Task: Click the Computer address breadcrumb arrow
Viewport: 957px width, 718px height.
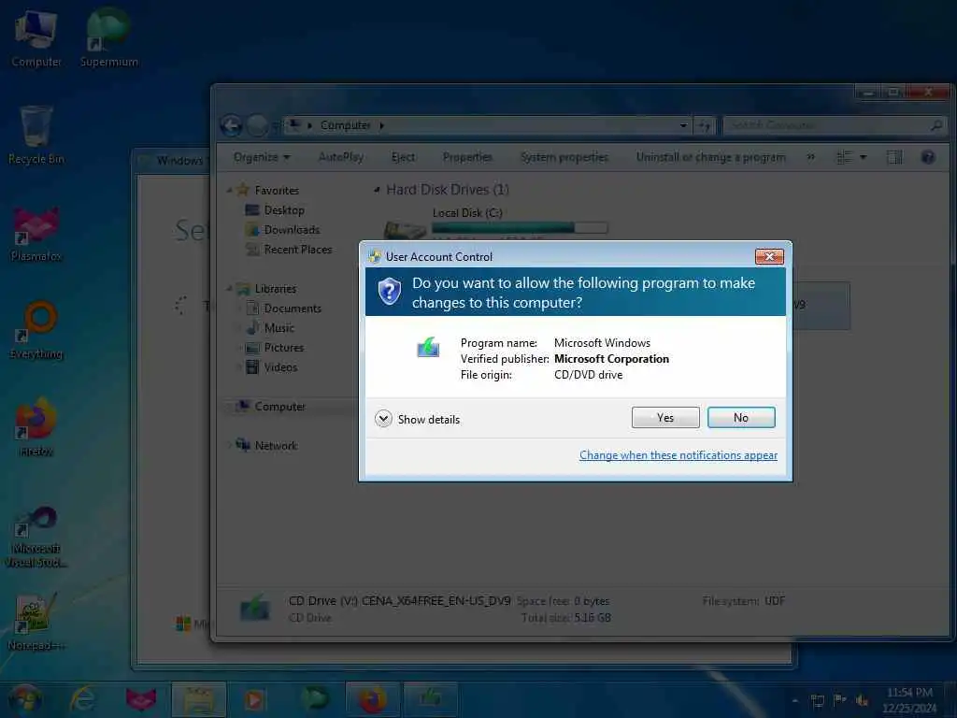Action: tap(381, 126)
